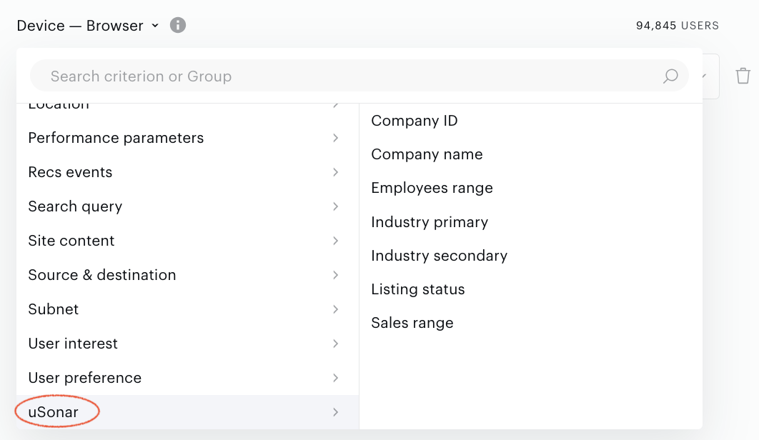This screenshot has width=759, height=440.
Task: Expand Search query chevron arrow
Action: click(335, 206)
